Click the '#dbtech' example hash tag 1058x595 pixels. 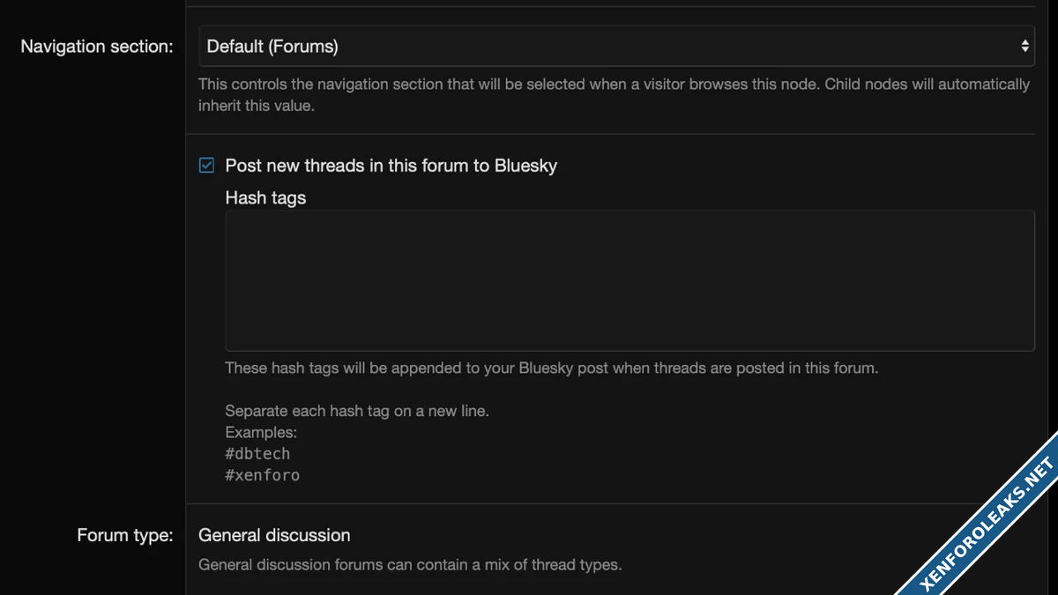(257, 454)
